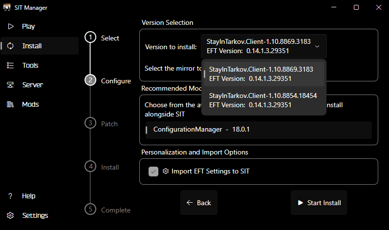Click the Complete step label

(116, 210)
